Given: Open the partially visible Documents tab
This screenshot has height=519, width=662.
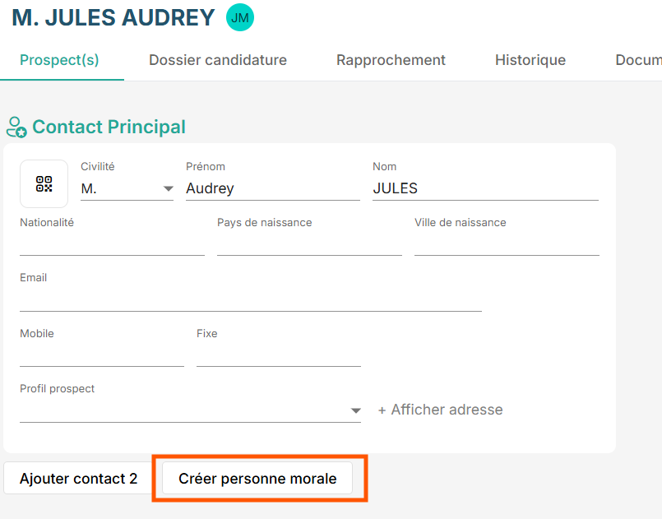Looking at the screenshot, I should (638, 60).
